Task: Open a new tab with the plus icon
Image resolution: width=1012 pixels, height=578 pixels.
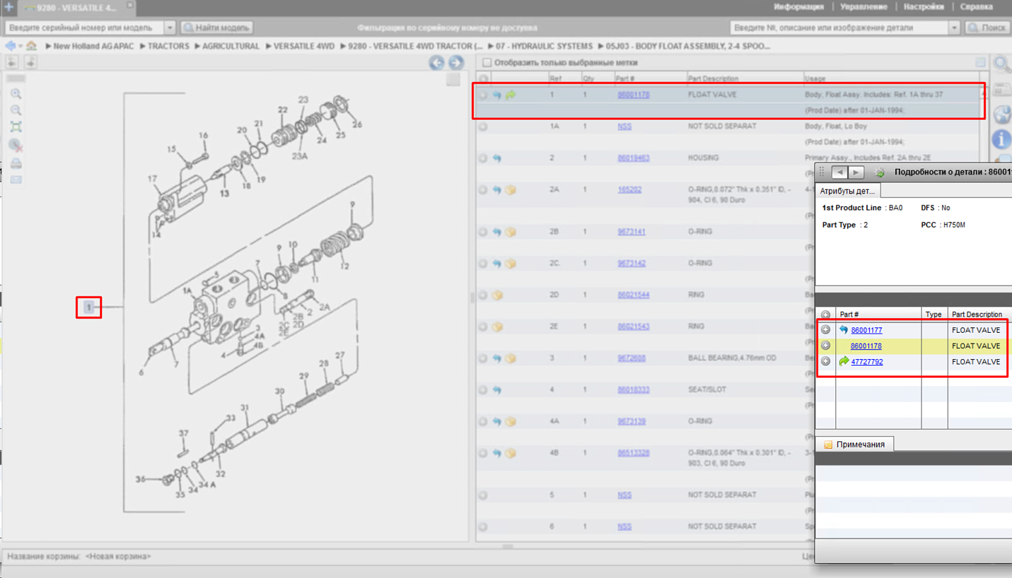Action: click(x=9, y=7)
